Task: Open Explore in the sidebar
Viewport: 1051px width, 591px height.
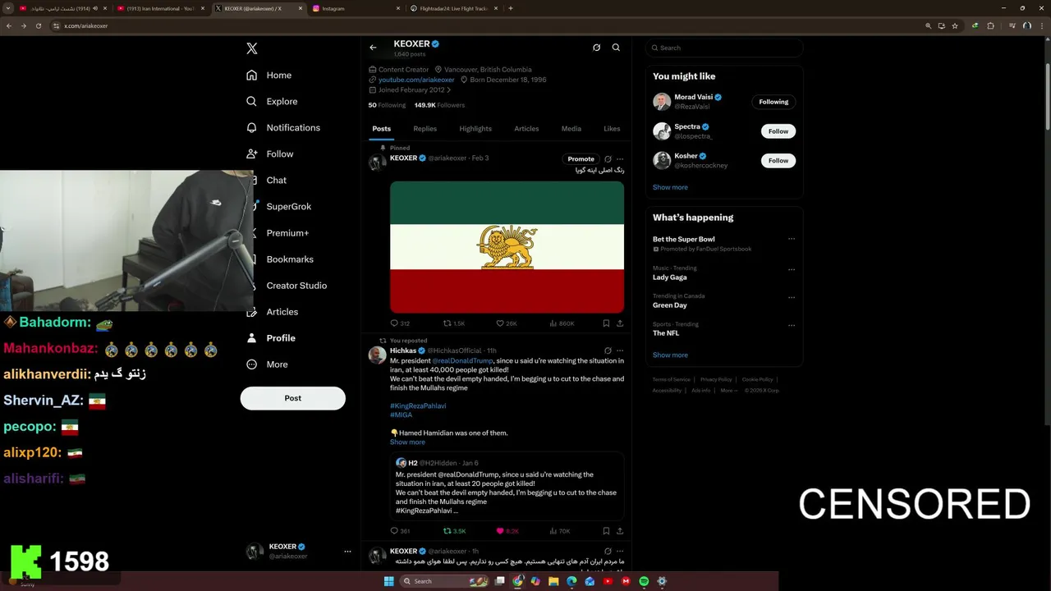Action: coord(272,101)
